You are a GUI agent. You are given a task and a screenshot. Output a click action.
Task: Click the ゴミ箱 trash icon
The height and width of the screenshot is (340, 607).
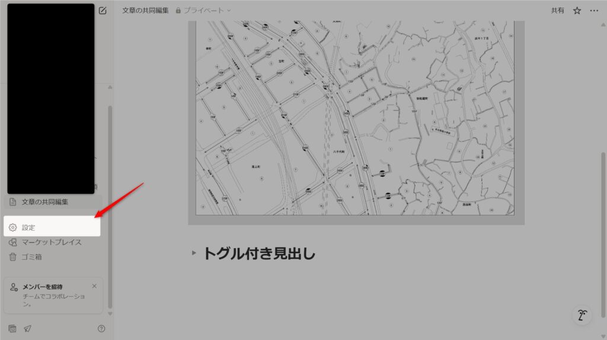[12, 257]
